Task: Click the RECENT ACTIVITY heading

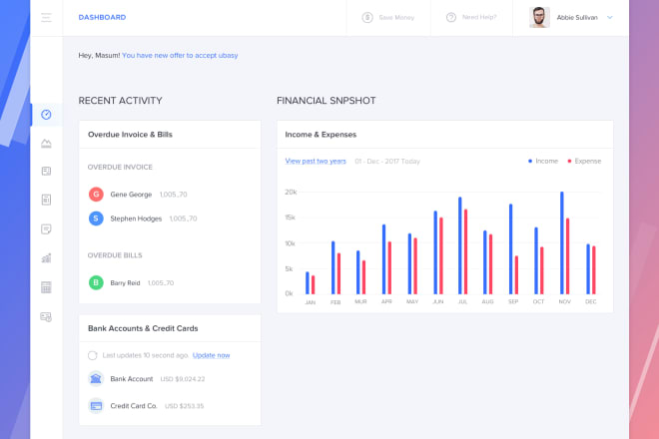Action: [x=120, y=101]
